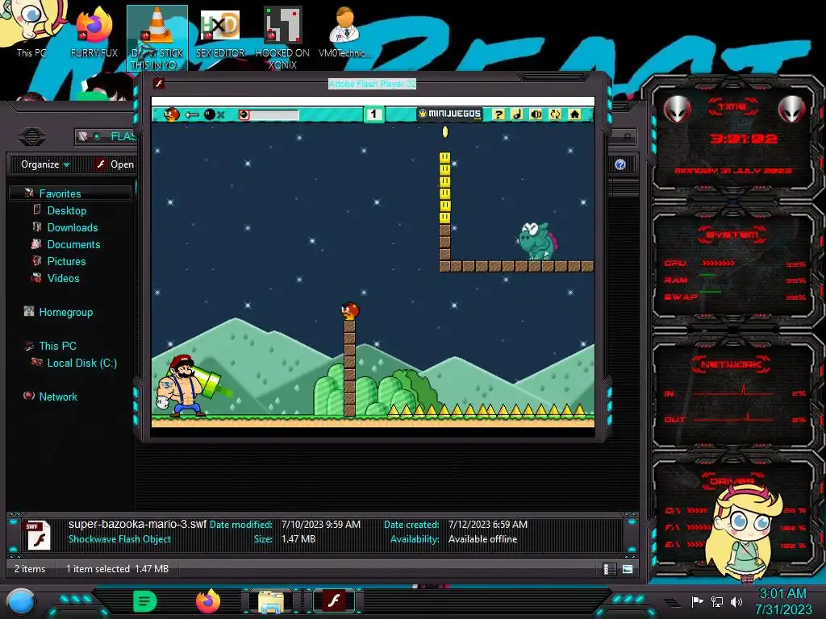
Task: Select Favorites in Explorer navigation pane
Action: [60, 193]
